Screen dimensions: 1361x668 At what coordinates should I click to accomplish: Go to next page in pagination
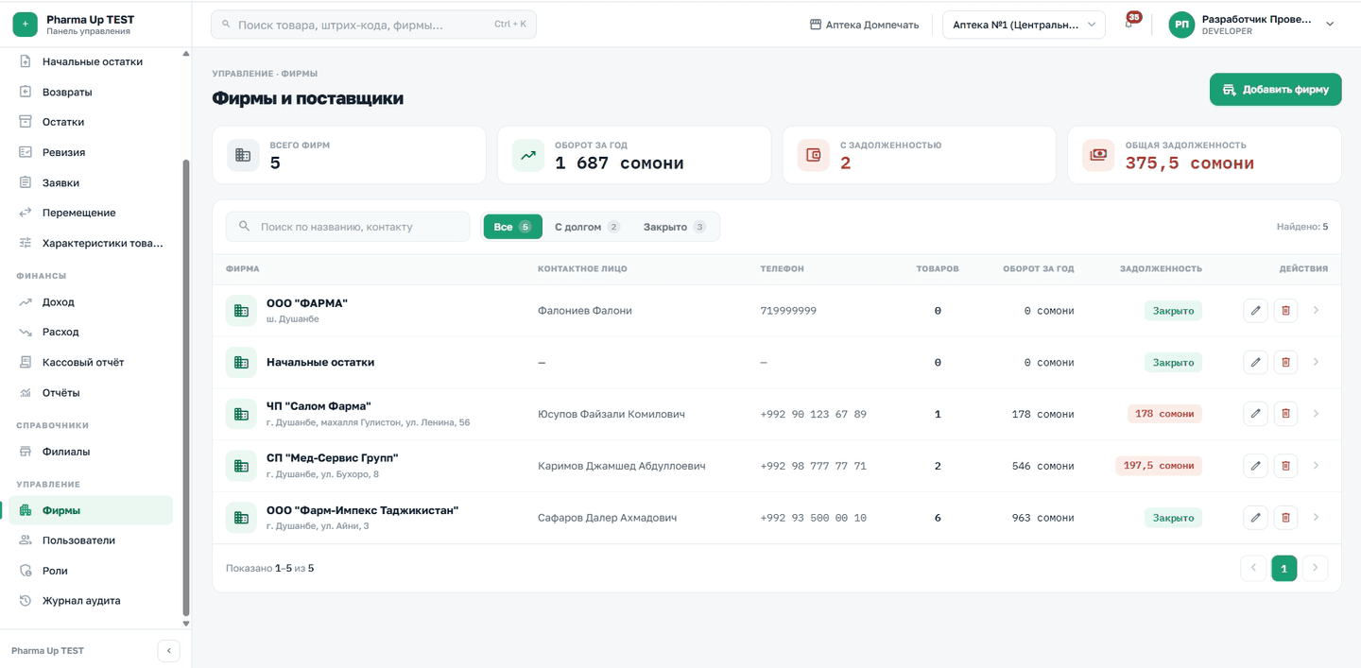[1315, 568]
